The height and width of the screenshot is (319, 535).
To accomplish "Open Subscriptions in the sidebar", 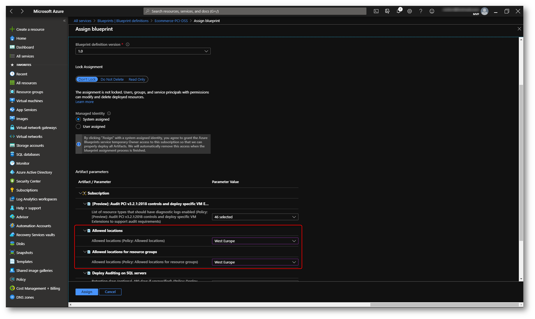I will pyautogui.click(x=27, y=190).
